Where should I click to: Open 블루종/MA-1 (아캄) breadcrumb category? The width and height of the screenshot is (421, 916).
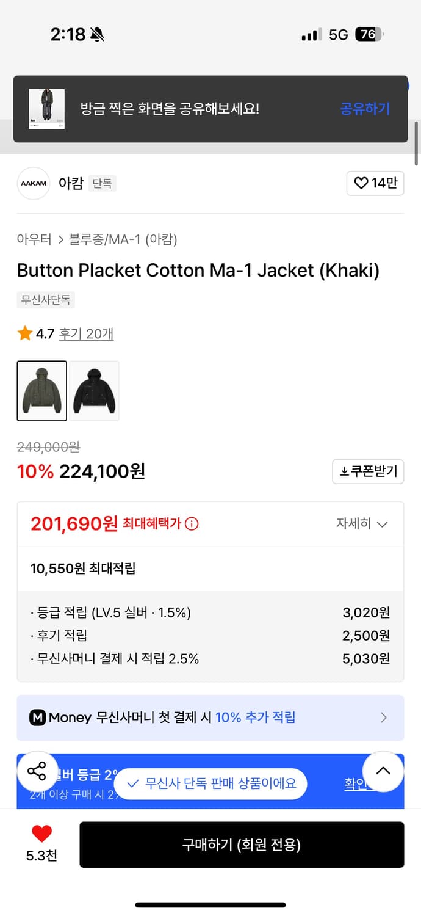pos(123,239)
